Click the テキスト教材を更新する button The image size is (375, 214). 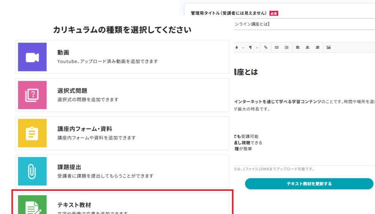click(x=309, y=184)
